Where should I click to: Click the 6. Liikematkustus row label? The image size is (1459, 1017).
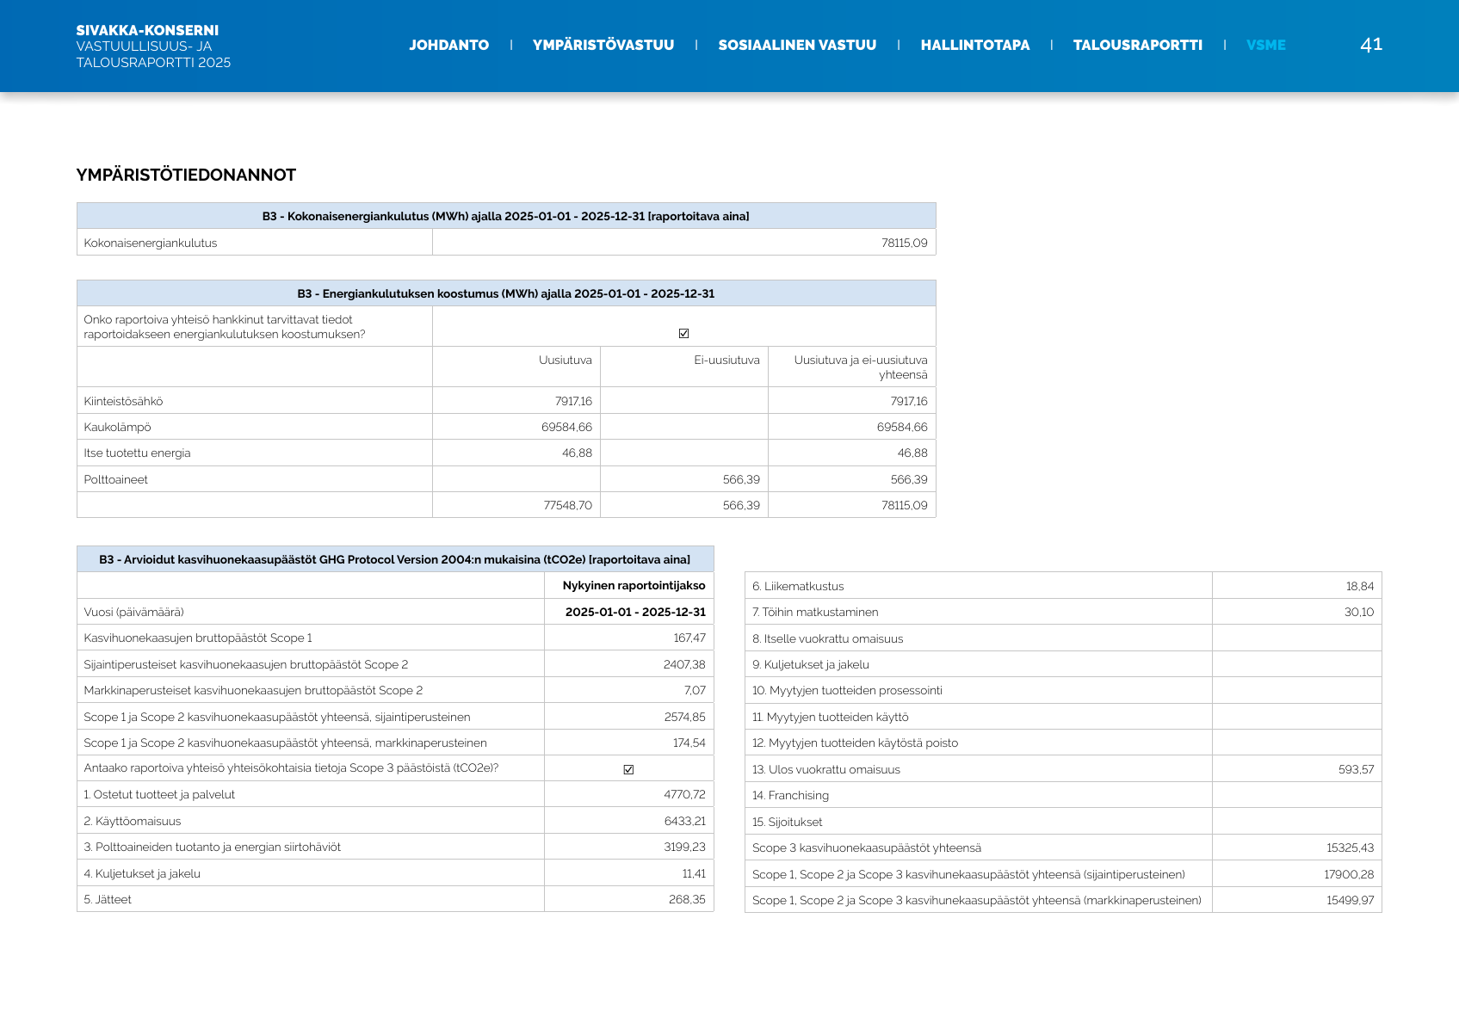click(798, 586)
